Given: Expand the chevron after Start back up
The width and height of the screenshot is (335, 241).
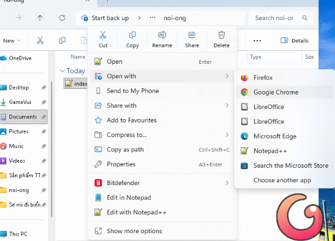Looking at the screenshot, I should click(x=140, y=18).
